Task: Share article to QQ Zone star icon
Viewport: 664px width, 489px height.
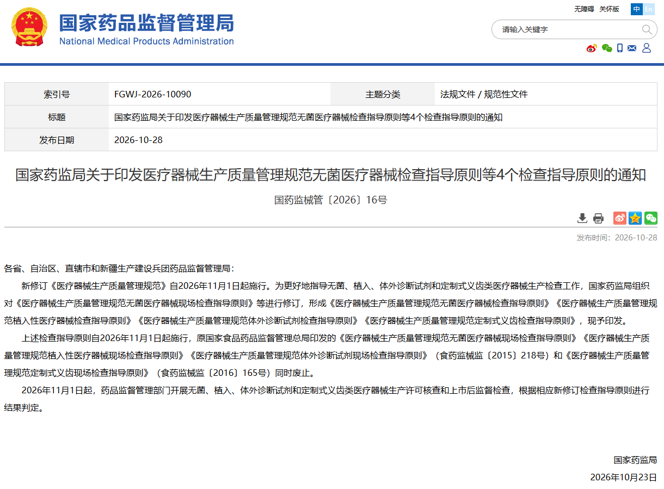Action: [635, 218]
